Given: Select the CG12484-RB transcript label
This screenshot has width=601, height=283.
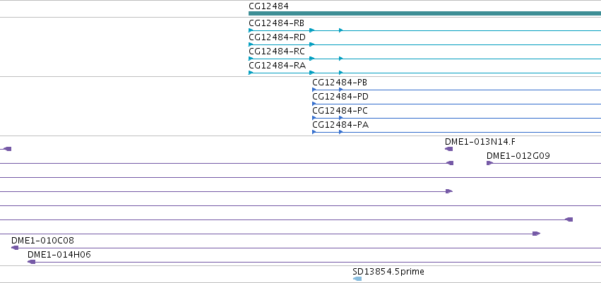Looking at the screenshot, I should pyautogui.click(x=276, y=23).
